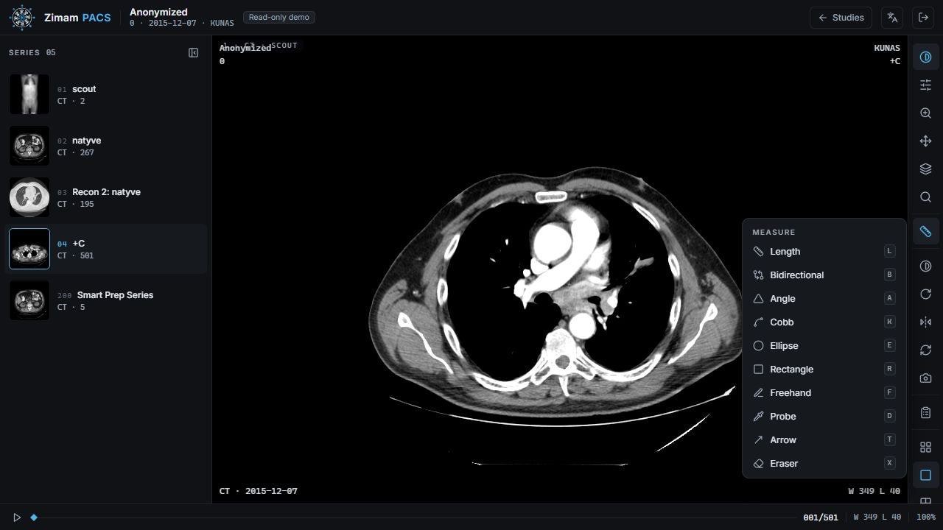The image size is (943, 530).
Task: Switch to the four-square grid layout icon
Action: [926, 448]
